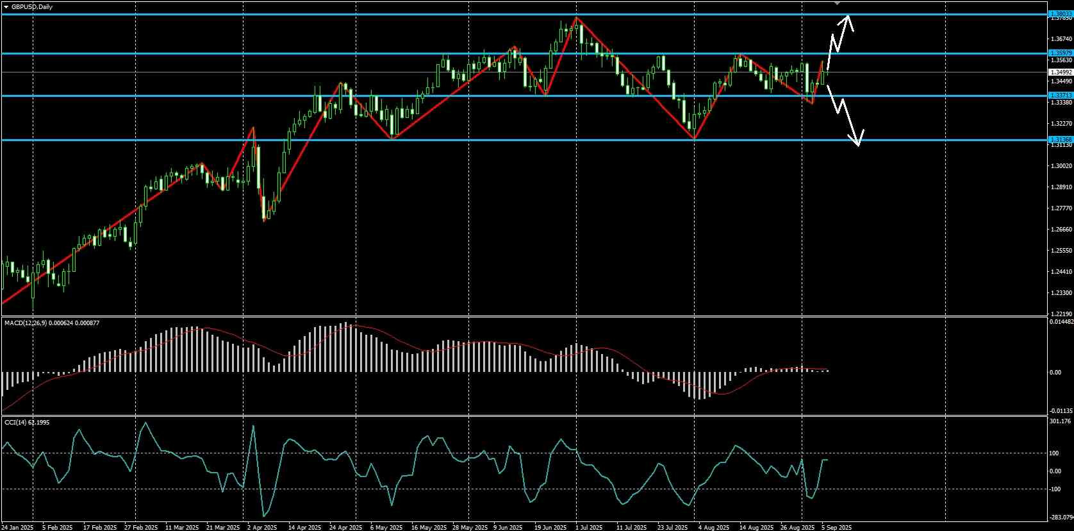Click the -100 level on CCI scale
The image size is (1074, 531).
1055,489
